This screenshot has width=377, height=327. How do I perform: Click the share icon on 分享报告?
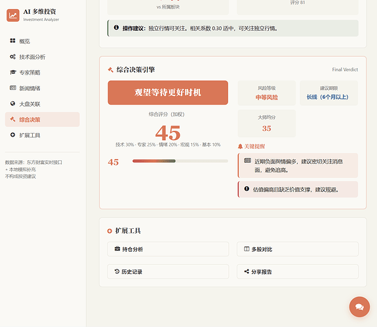(x=247, y=271)
